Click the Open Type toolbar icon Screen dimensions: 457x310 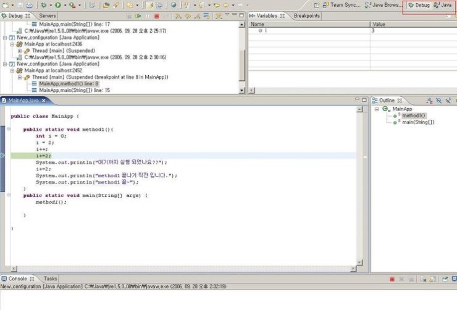(x=106, y=5)
